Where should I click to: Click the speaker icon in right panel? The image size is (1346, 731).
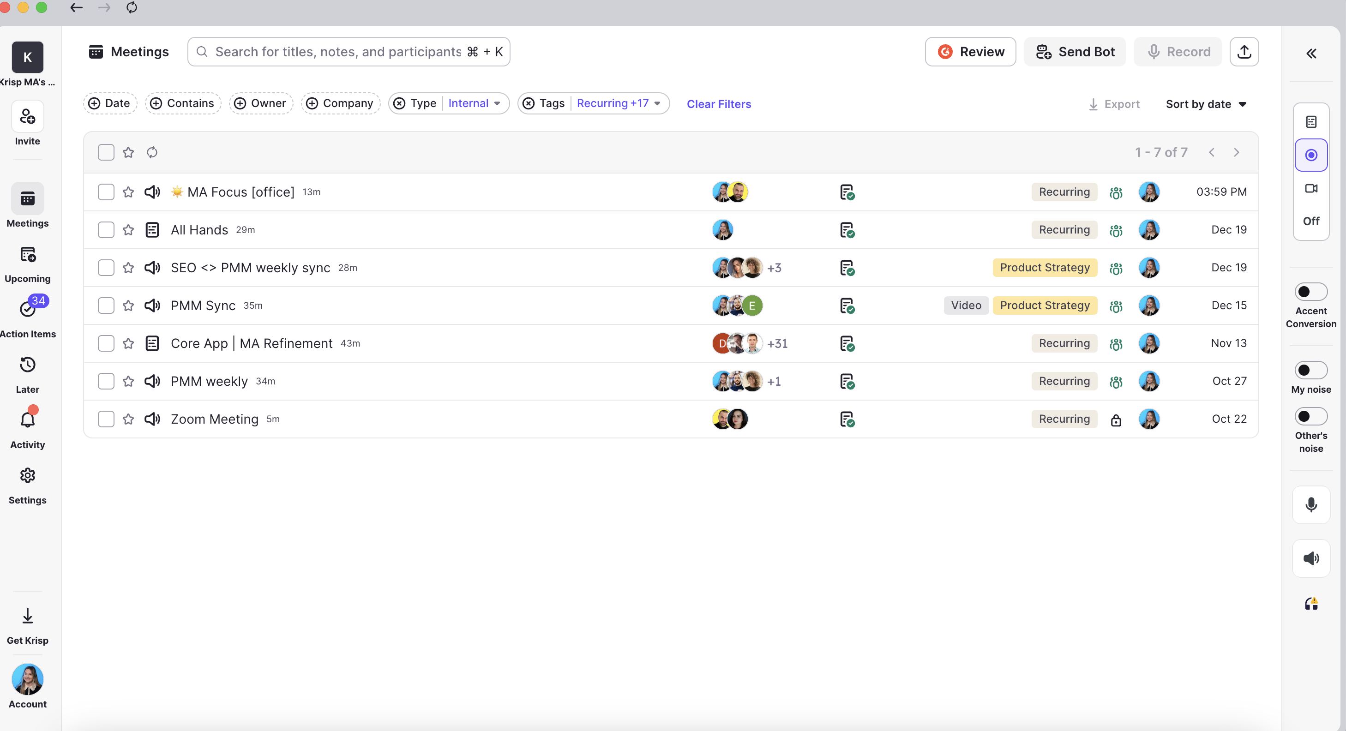(x=1310, y=558)
